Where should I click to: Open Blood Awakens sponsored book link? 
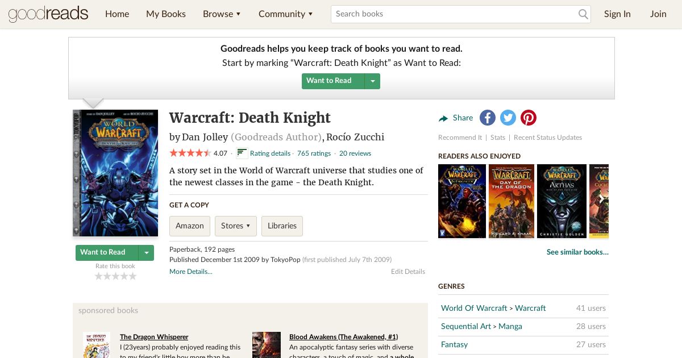point(343,337)
